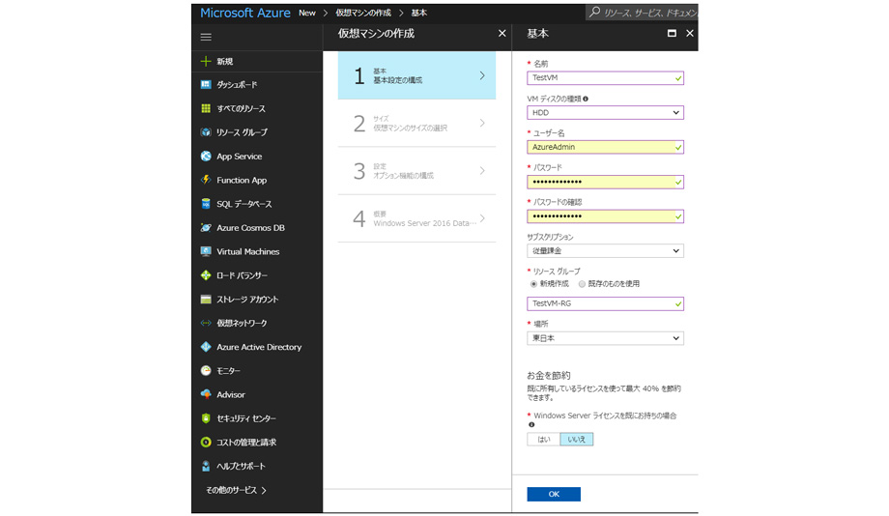Select the 新規作成 radio button

pyautogui.click(x=533, y=284)
